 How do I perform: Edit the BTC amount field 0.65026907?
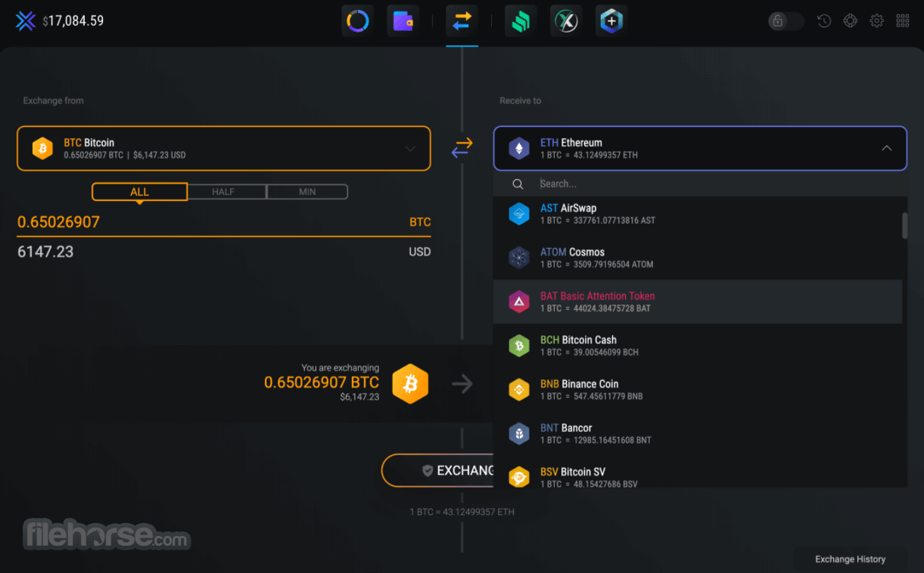coord(224,221)
